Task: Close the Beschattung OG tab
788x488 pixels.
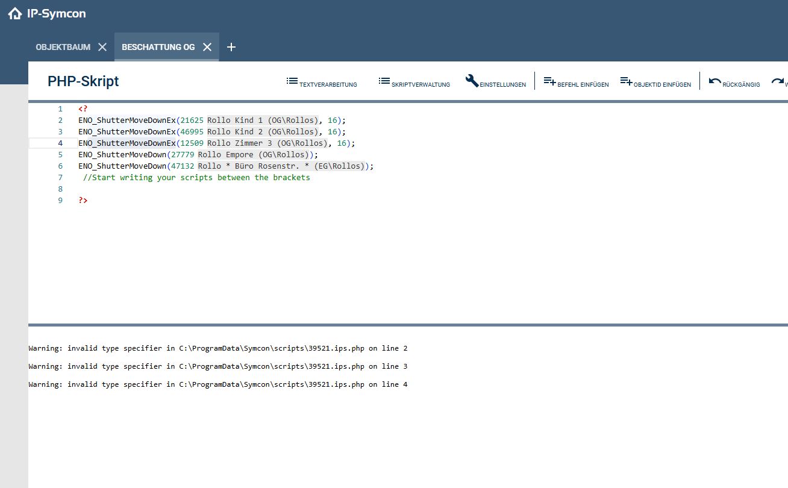Action: click(x=207, y=47)
